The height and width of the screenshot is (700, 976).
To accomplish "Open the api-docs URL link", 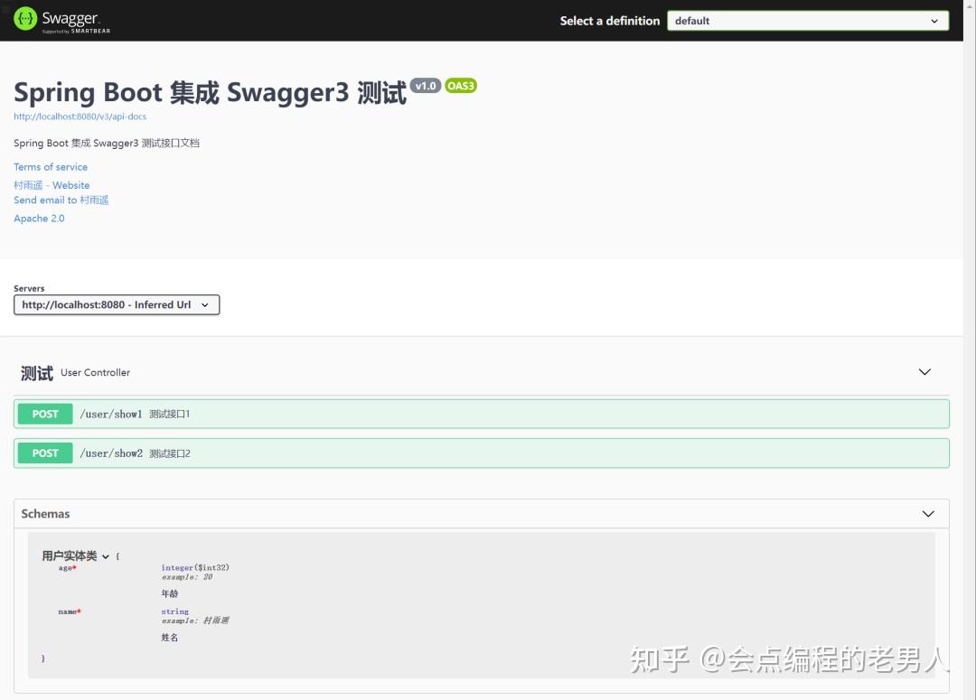I will point(80,116).
